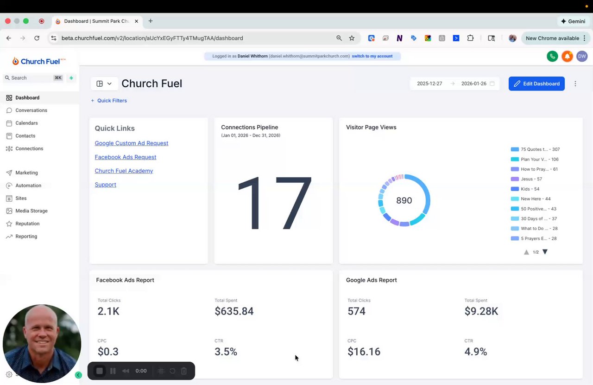
Task: Set the start date 2025-12-27
Action: [429, 83]
